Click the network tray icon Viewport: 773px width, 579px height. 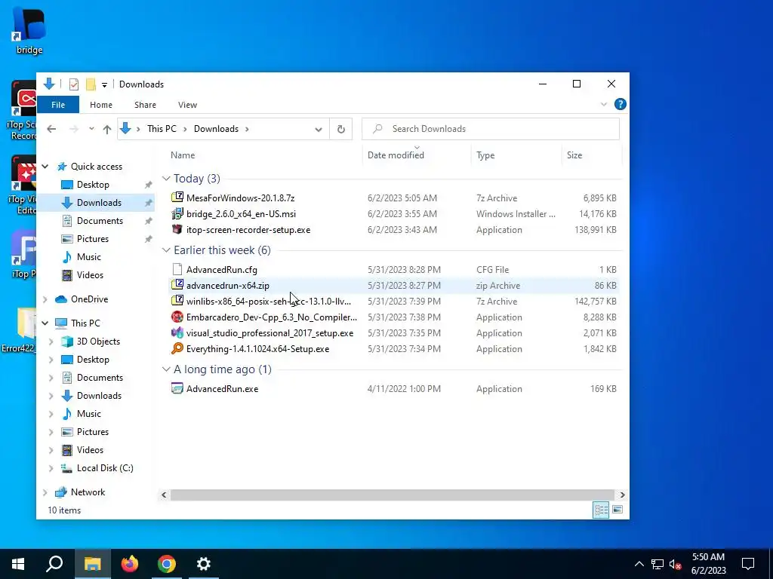click(x=658, y=564)
